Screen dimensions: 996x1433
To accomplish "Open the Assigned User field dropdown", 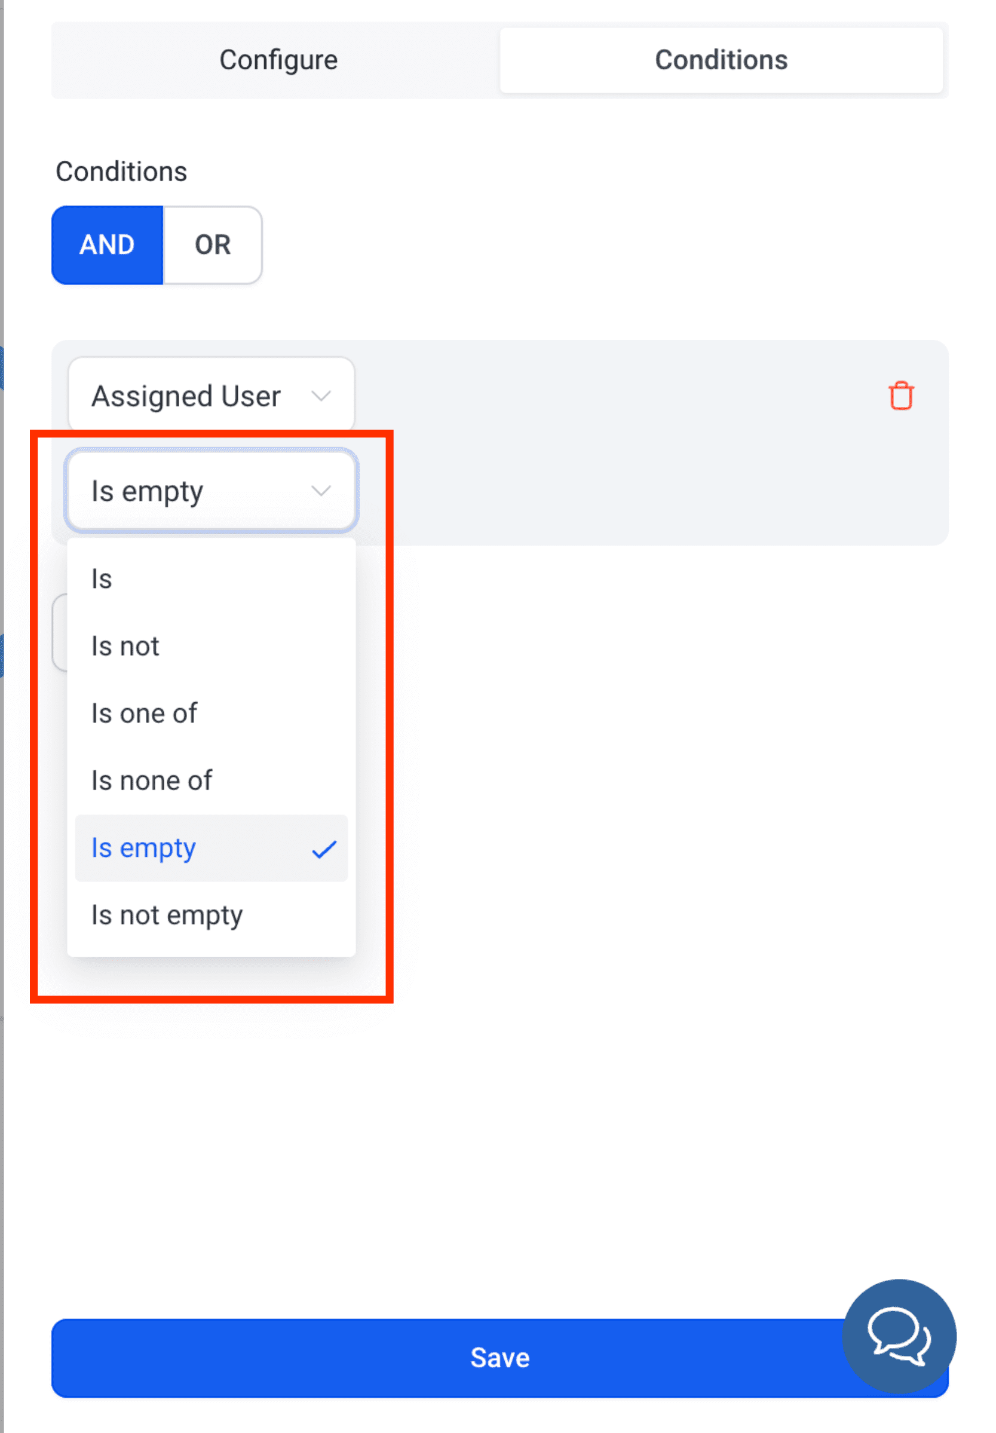I will [x=211, y=394].
